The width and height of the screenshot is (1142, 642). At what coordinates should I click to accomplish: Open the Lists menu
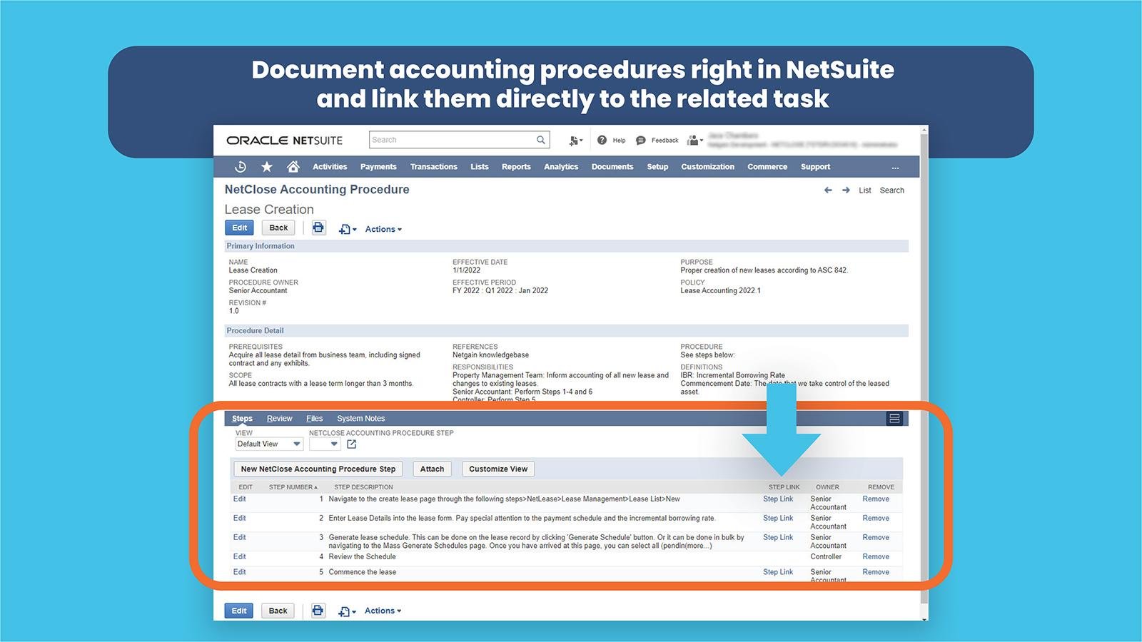click(x=480, y=167)
